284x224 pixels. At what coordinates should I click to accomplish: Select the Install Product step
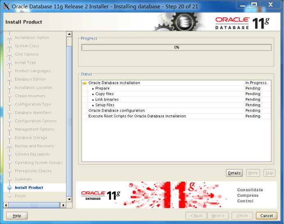click(29, 187)
